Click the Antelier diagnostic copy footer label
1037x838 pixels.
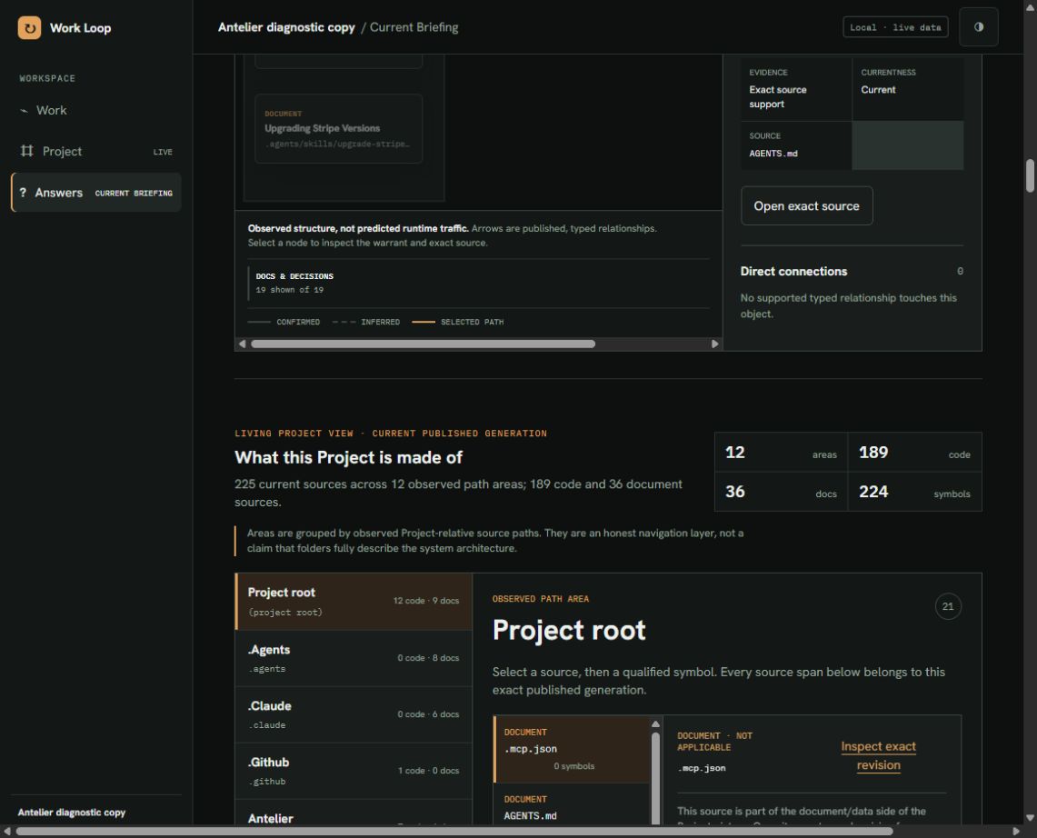pos(72,813)
